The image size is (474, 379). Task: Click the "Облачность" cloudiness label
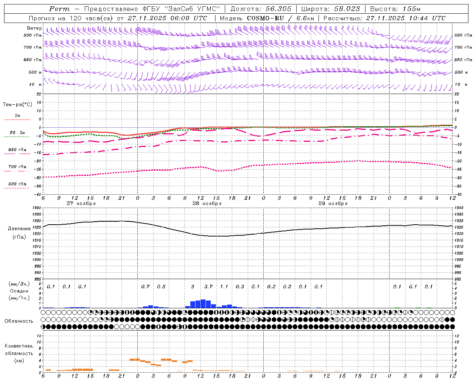[x=19, y=321]
